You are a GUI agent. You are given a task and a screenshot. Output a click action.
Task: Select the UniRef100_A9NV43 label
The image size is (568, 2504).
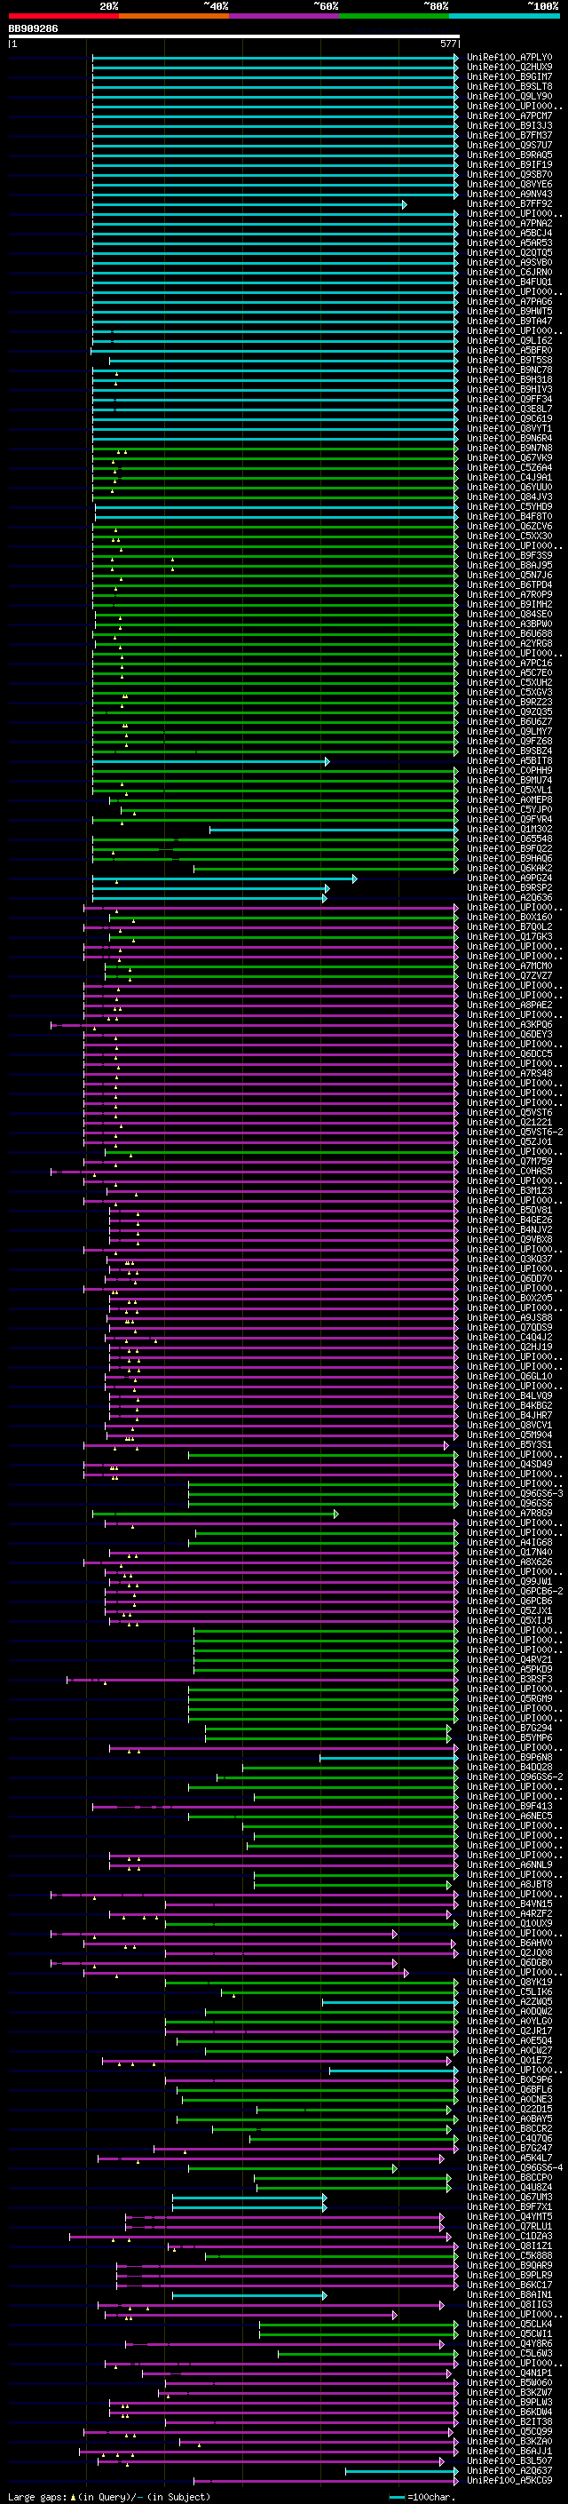coord(509,195)
